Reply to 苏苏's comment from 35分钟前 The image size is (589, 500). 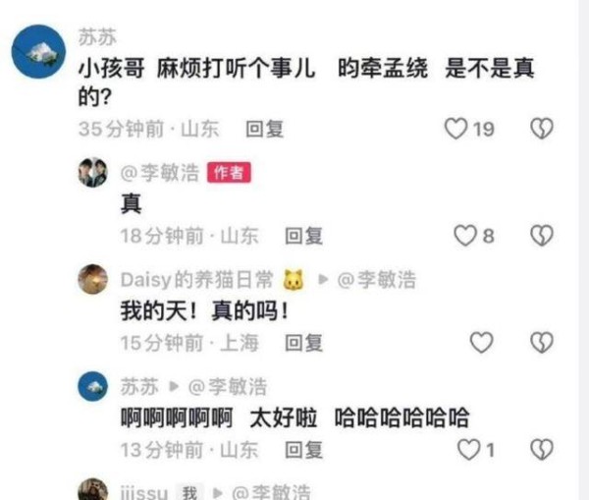pos(264,129)
